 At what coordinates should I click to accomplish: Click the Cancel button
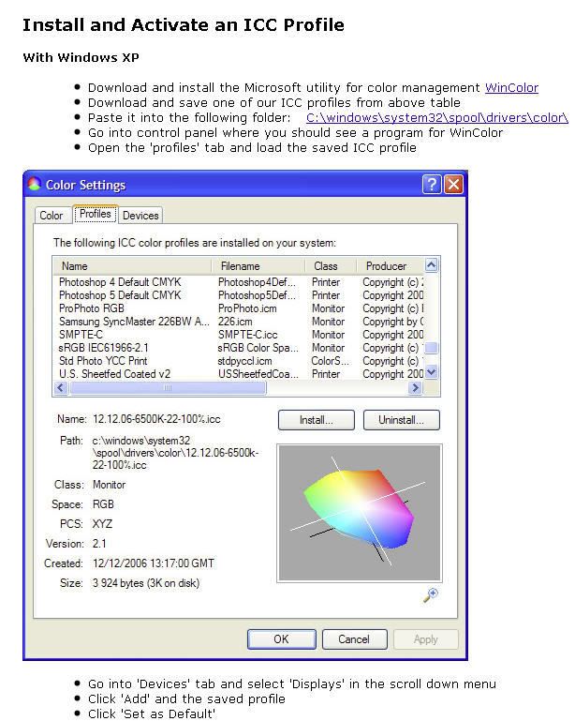click(353, 639)
